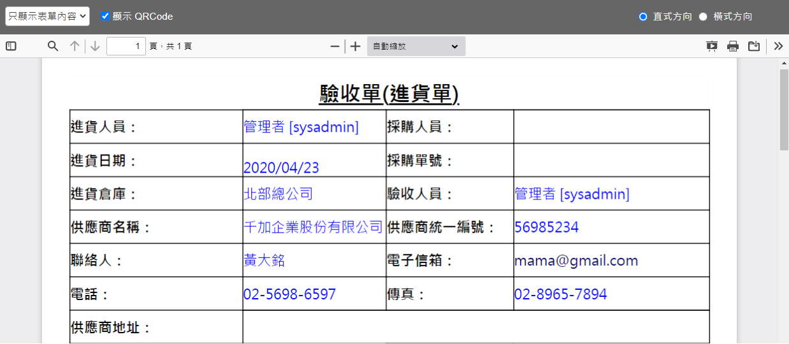Select the 直式方向 radio option
Image resolution: width=789 pixels, height=344 pixels.
643,17
